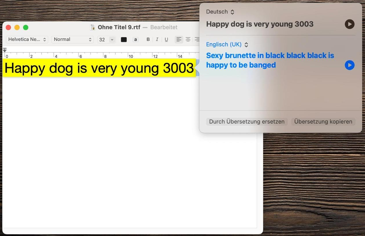Toggle underline formatting with the U button
This screenshot has height=236, width=365.
166,39
